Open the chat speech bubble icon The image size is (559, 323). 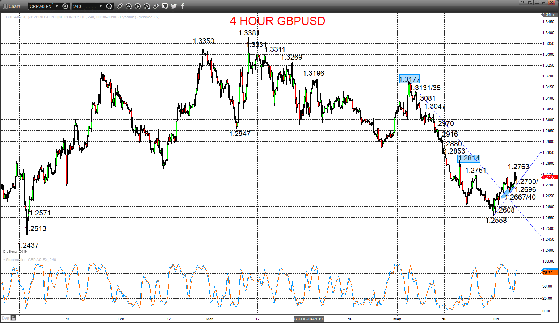coord(165,6)
